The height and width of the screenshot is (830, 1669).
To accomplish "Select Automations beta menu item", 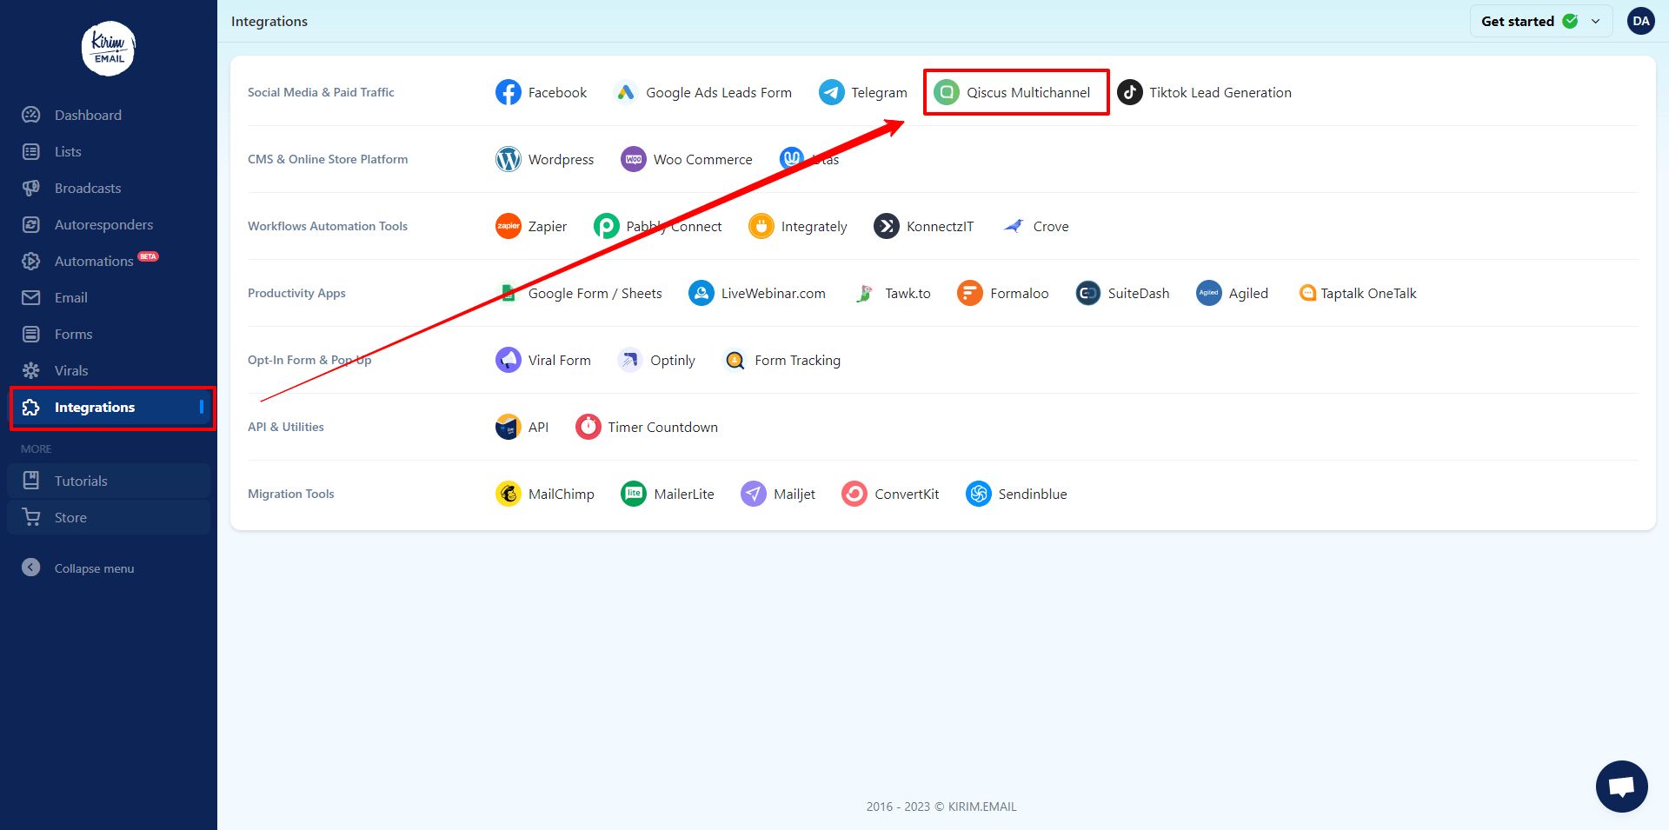I will (x=109, y=261).
